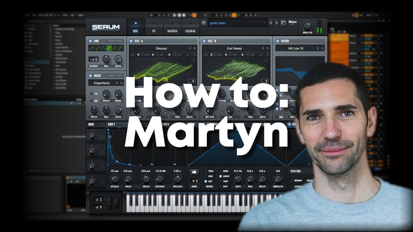The width and height of the screenshot is (413, 232).
Task: Select next wavetable after Debussy
Action: [195, 48]
